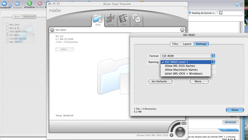Choose Allow Macintosh Names option
Screen dimensions: 248x140
click(x=186, y=70)
